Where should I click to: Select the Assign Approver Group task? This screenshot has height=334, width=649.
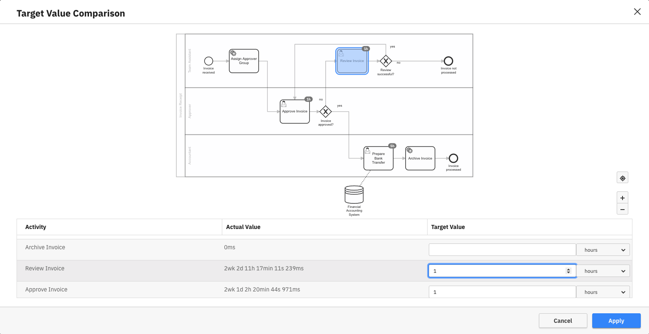coord(244,61)
